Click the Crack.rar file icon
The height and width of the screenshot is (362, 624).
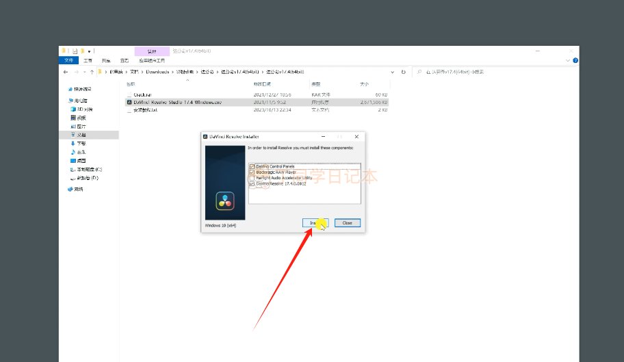pyautogui.click(x=129, y=94)
